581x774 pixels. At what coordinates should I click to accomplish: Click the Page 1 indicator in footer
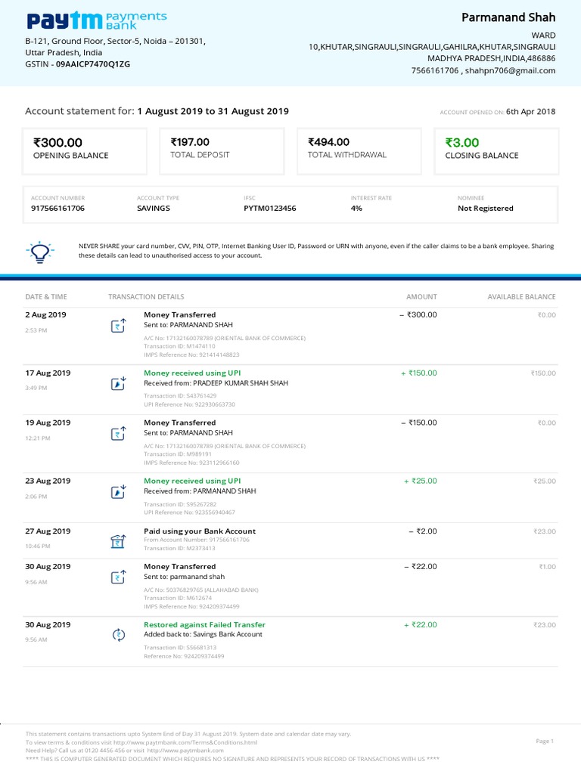(545, 741)
